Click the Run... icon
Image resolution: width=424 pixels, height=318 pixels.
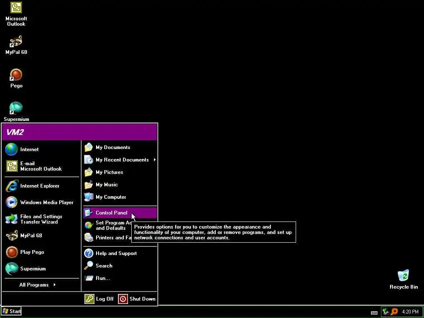pos(89,278)
